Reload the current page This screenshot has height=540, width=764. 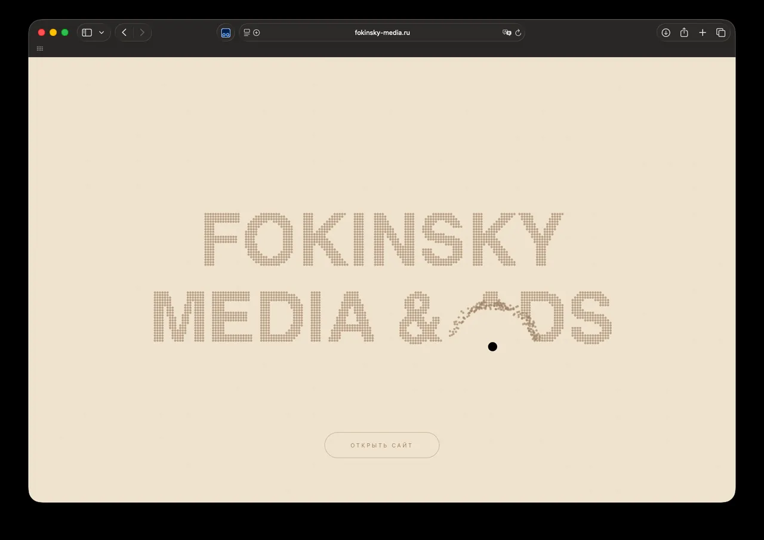click(518, 33)
